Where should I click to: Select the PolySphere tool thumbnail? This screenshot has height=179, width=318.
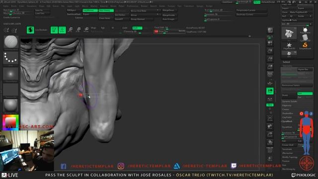tap(305, 30)
